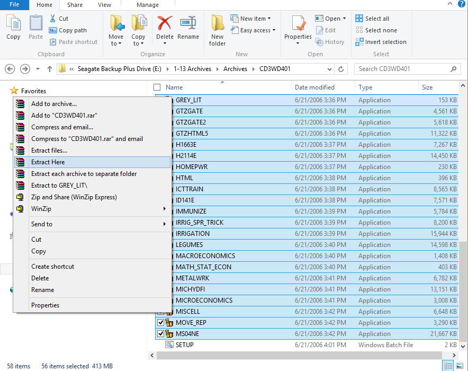Screen dimensions: 468x371
Task: Click the Up directory arrow
Action: pyautogui.click(x=50, y=69)
